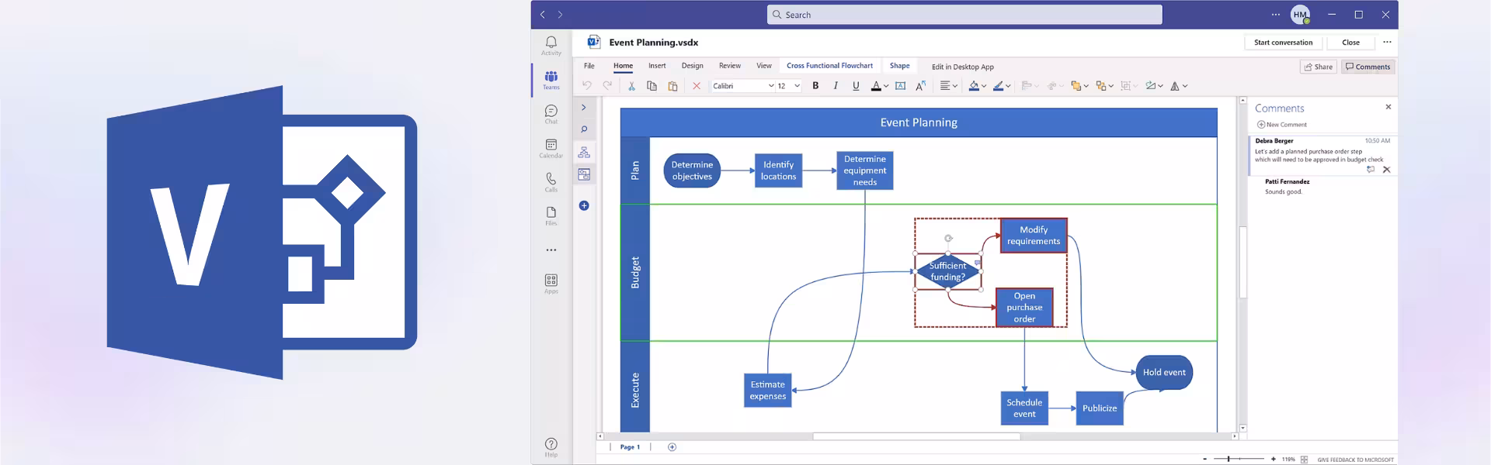This screenshot has height=465, width=1491.
Task: Select the Sufficient funding? decision shape
Action: click(x=948, y=271)
